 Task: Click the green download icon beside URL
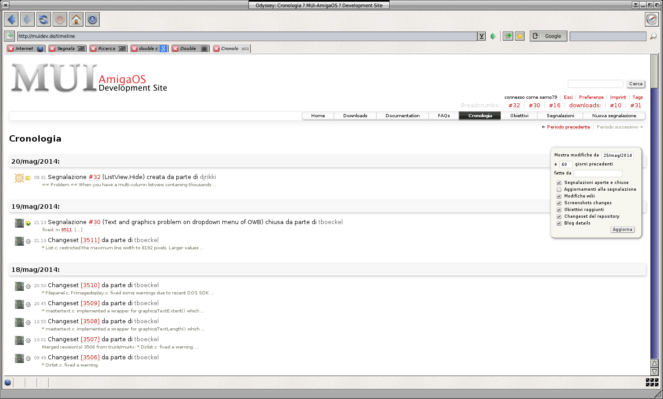point(9,36)
